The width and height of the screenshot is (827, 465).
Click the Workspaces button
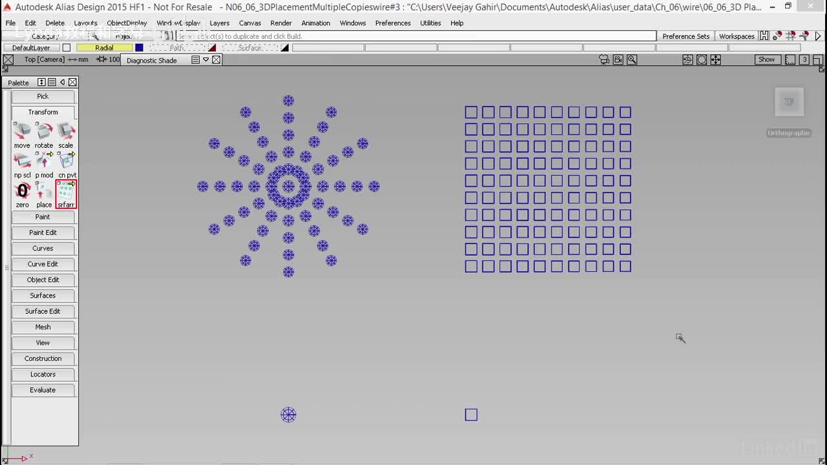coord(737,36)
